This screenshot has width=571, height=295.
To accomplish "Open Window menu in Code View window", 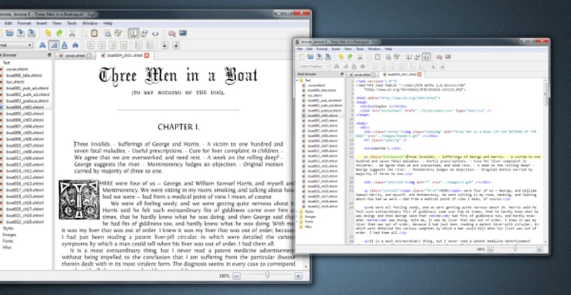I will click(x=374, y=49).
